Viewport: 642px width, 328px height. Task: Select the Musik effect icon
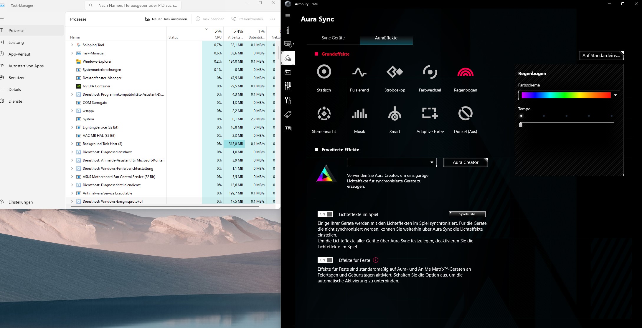pos(359,114)
